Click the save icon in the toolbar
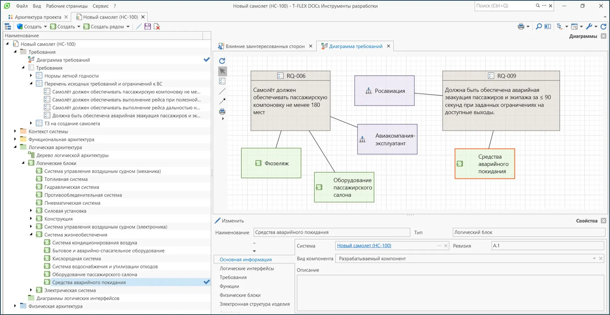Image resolution: width=610 pixels, height=315 pixels. [147, 27]
